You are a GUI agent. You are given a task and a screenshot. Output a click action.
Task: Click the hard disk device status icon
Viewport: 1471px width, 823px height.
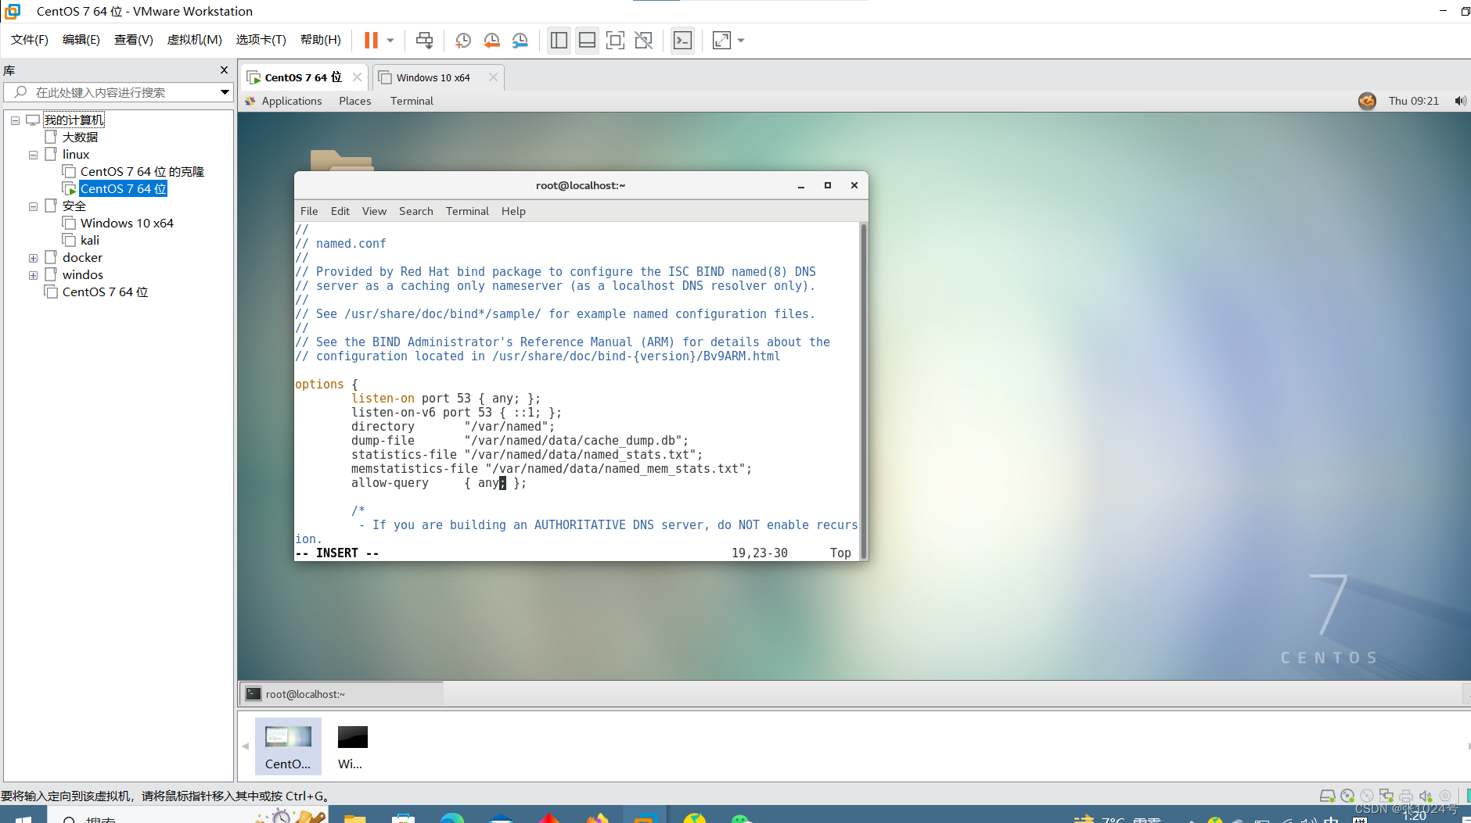(x=1328, y=796)
